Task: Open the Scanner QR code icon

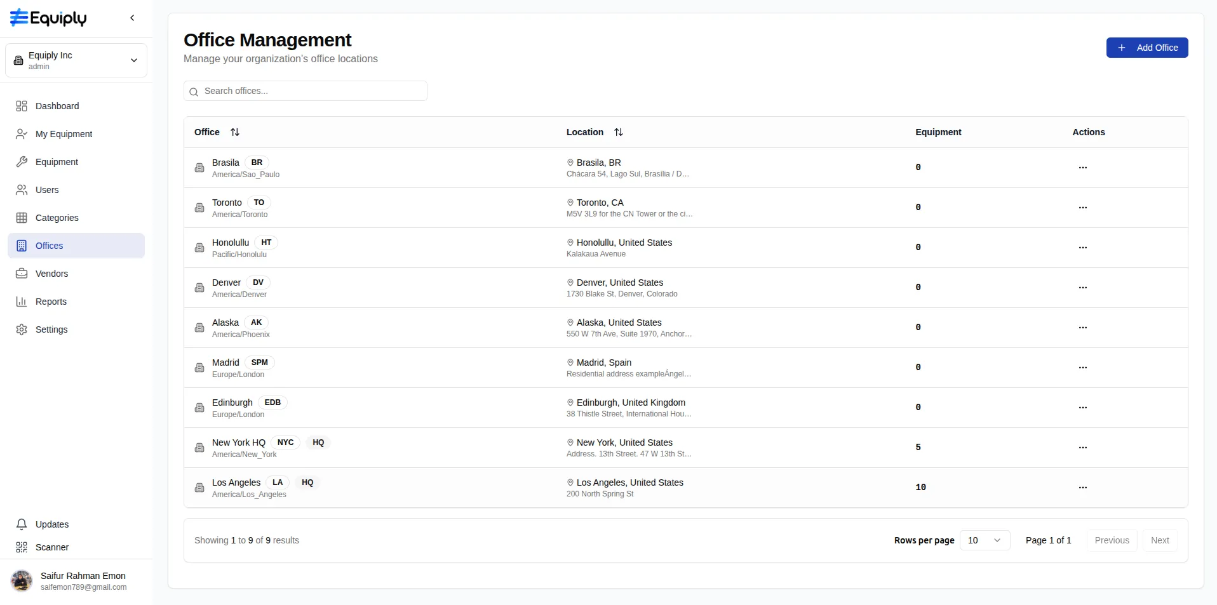Action: pyautogui.click(x=22, y=547)
